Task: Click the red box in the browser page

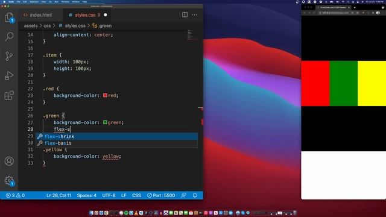Action: (x=315, y=83)
